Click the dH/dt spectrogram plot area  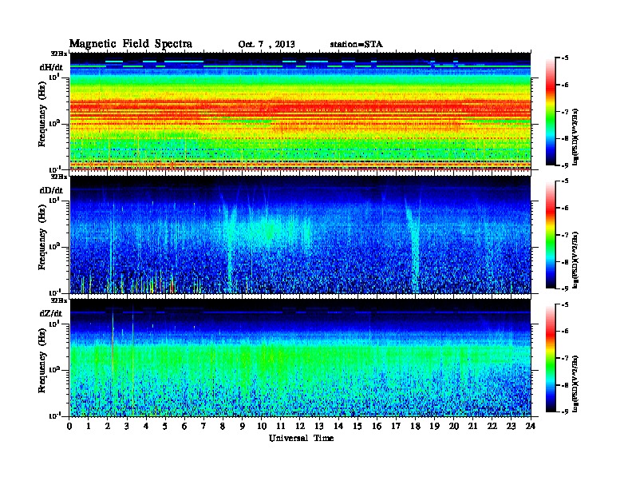click(x=300, y=112)
